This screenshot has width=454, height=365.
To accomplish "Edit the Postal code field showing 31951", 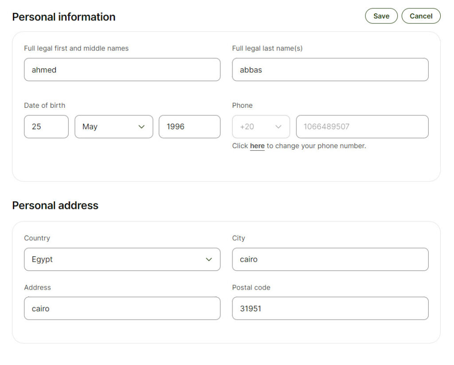I will click(x=330, y=308).
